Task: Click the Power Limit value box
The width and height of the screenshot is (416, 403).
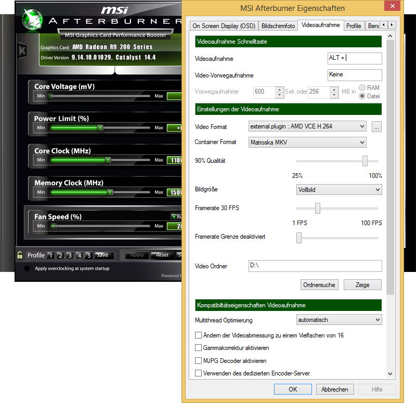Action: pyautogui.click(x=174, y=128)
